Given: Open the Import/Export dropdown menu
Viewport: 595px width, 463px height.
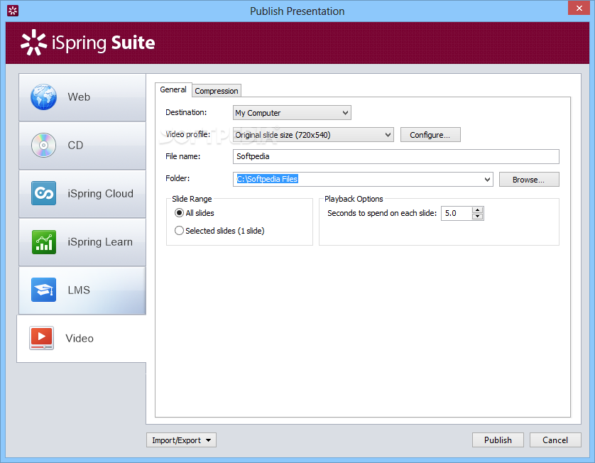Looking at the screenshot, I should pos(181,440).
